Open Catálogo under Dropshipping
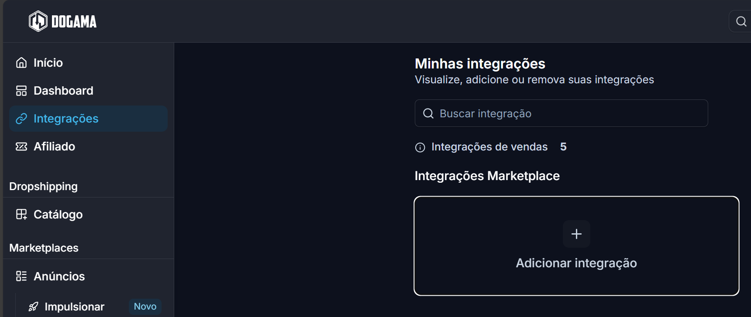 point(58,215)
